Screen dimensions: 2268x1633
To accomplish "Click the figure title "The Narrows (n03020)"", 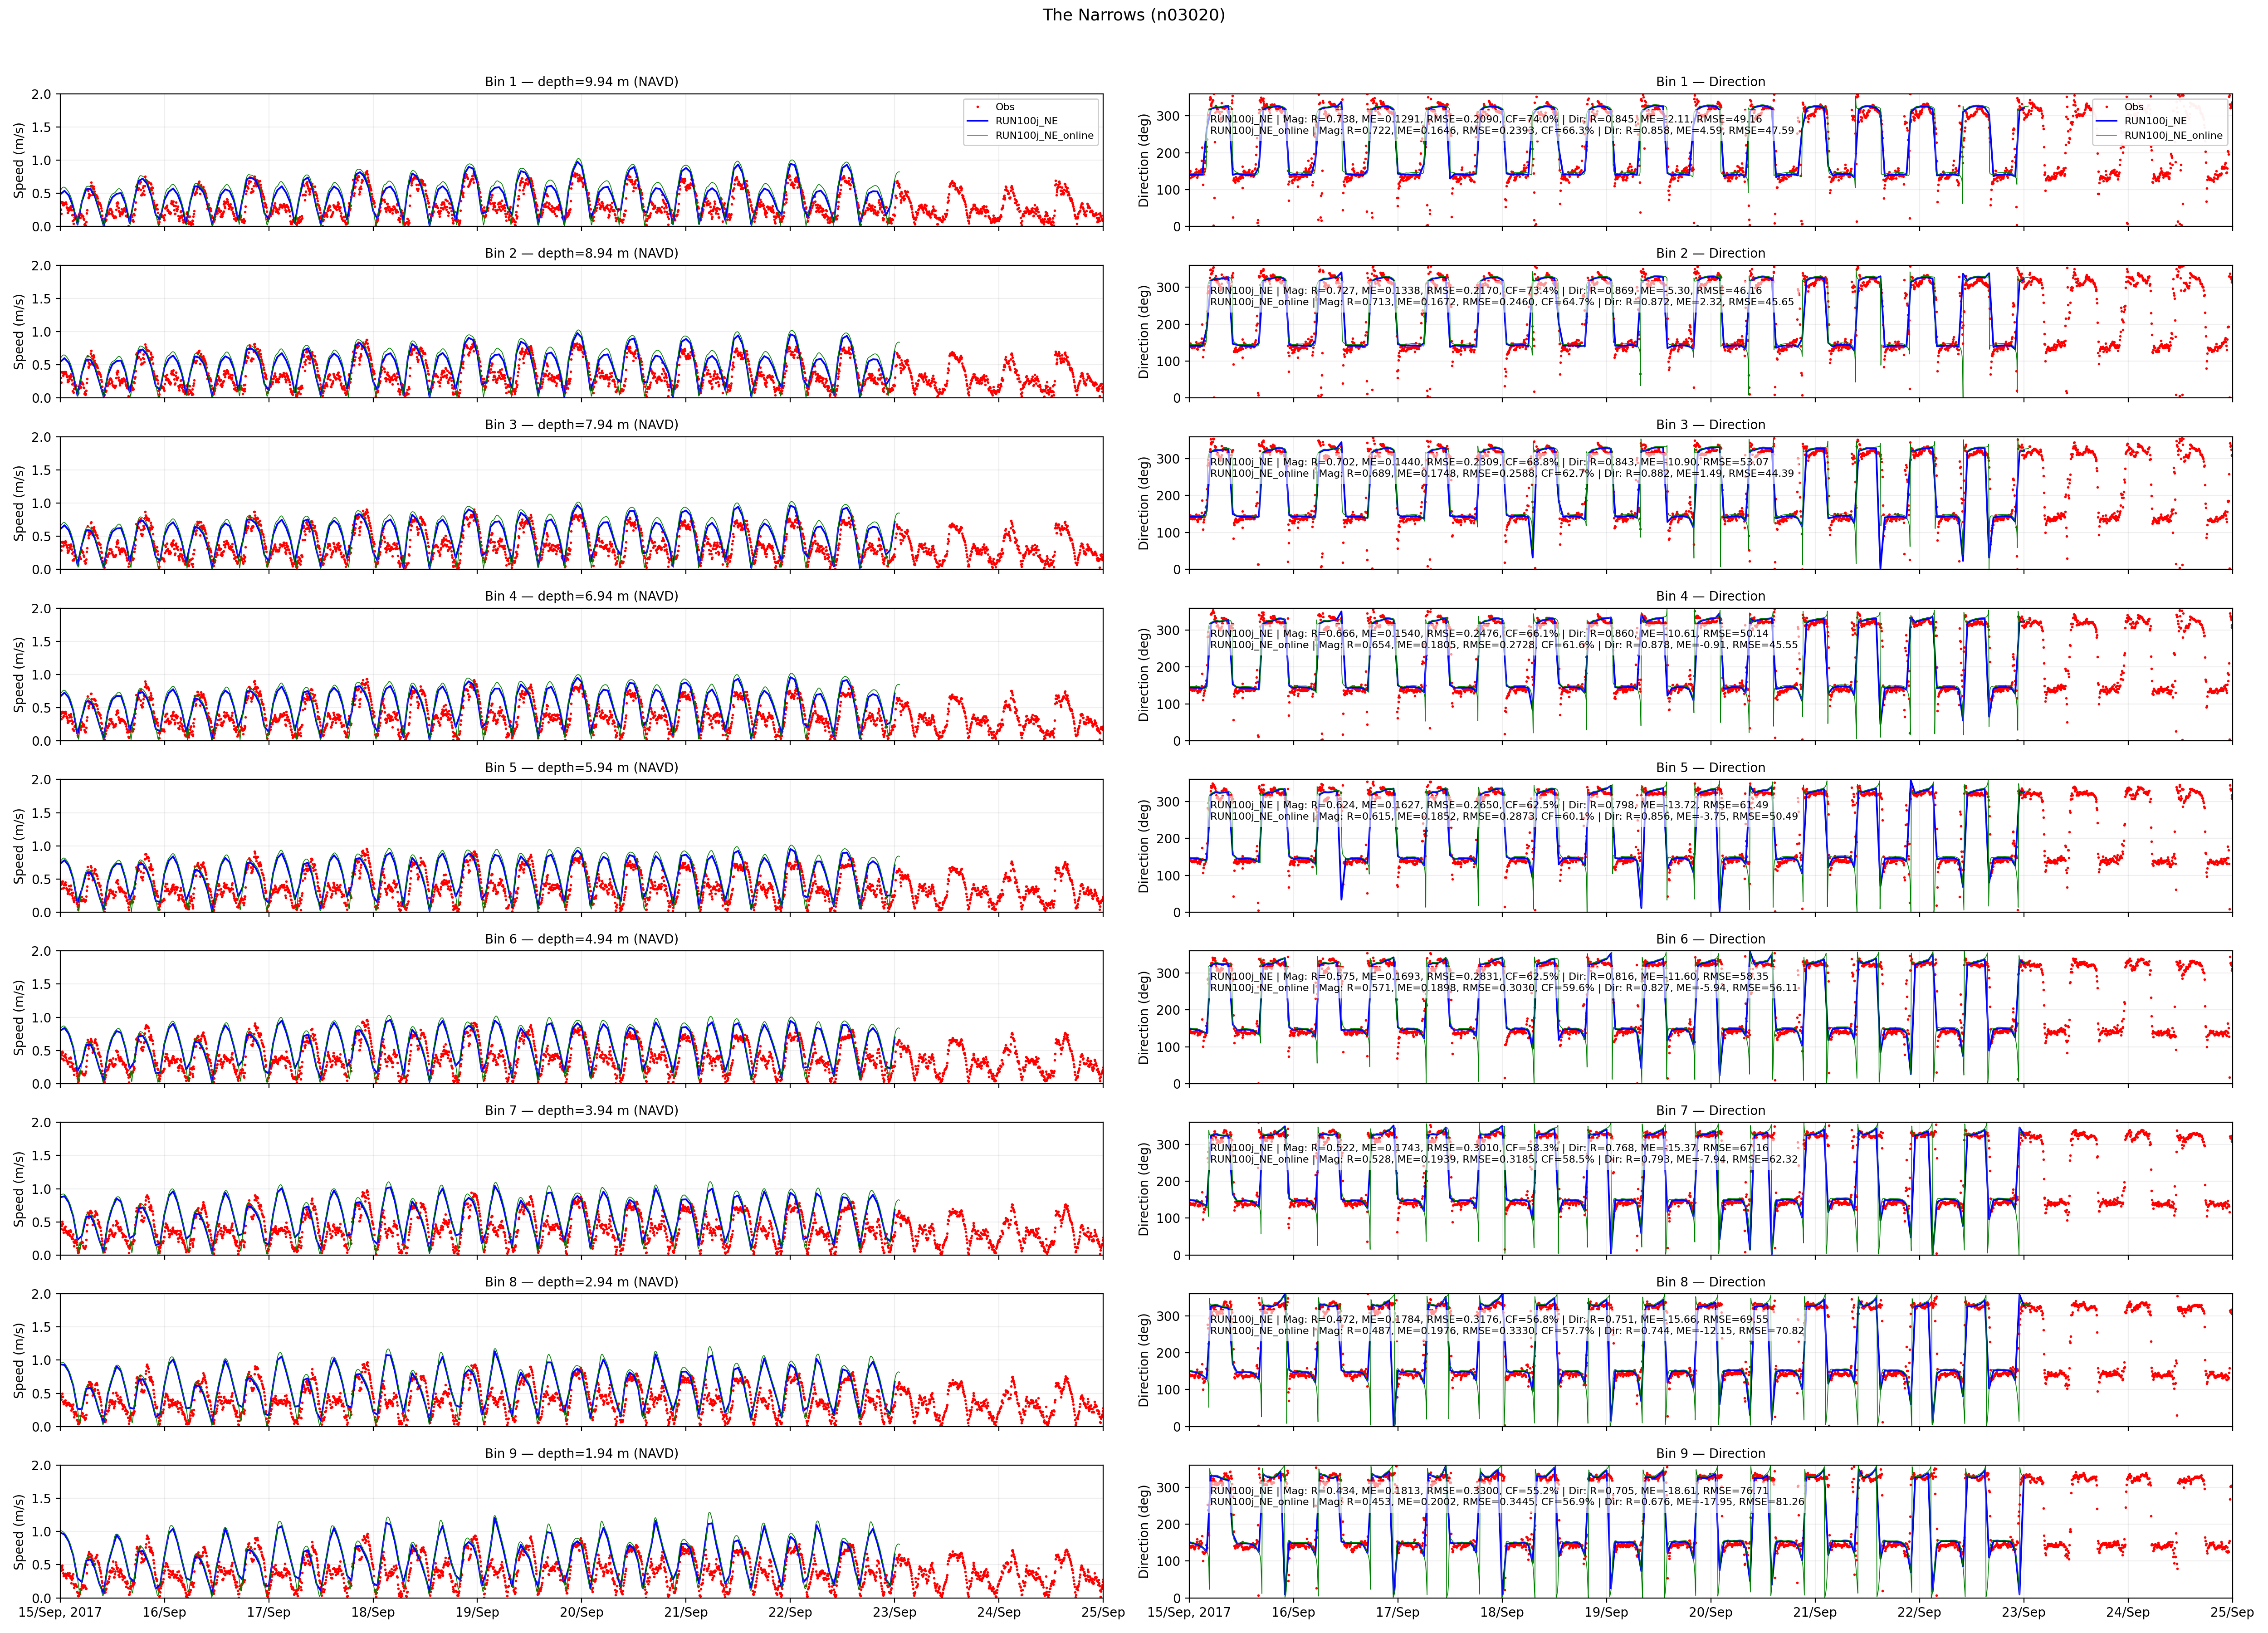I will point(1133,15).
